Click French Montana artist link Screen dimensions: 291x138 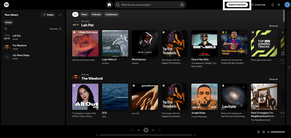point(199,117)
